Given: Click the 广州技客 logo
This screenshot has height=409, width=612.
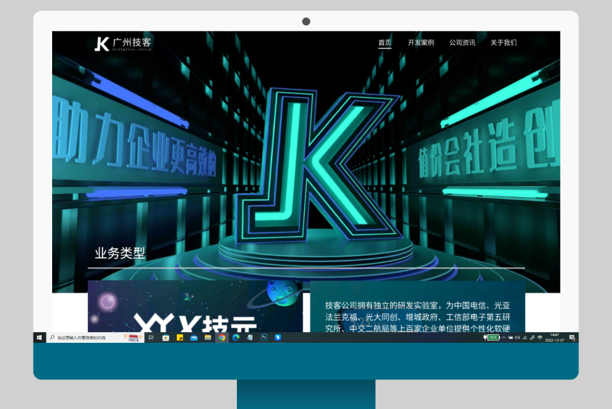Looking at the screenshot, I should click(123, 44).
